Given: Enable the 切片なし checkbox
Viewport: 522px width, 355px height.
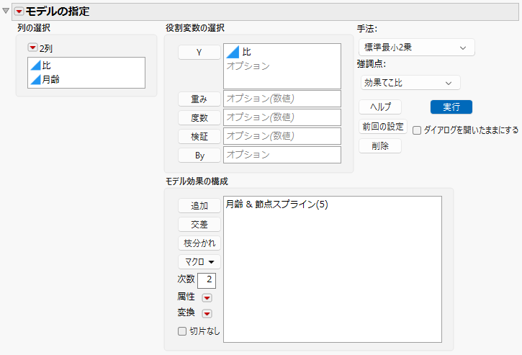Looking at the screenshot, I should point(182,331).
